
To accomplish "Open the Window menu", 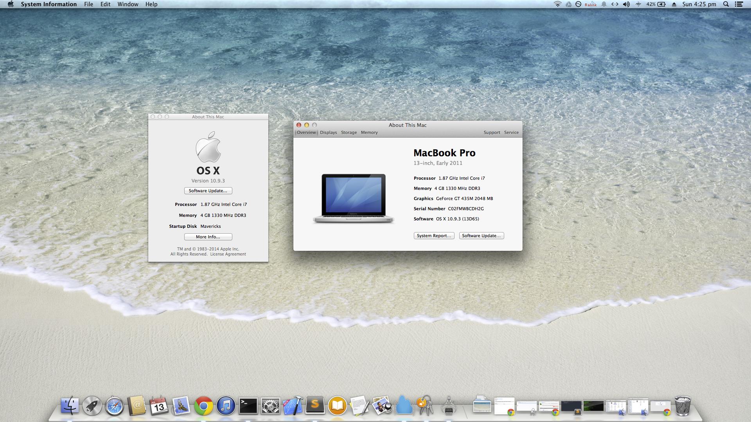I will coord(128,4).
